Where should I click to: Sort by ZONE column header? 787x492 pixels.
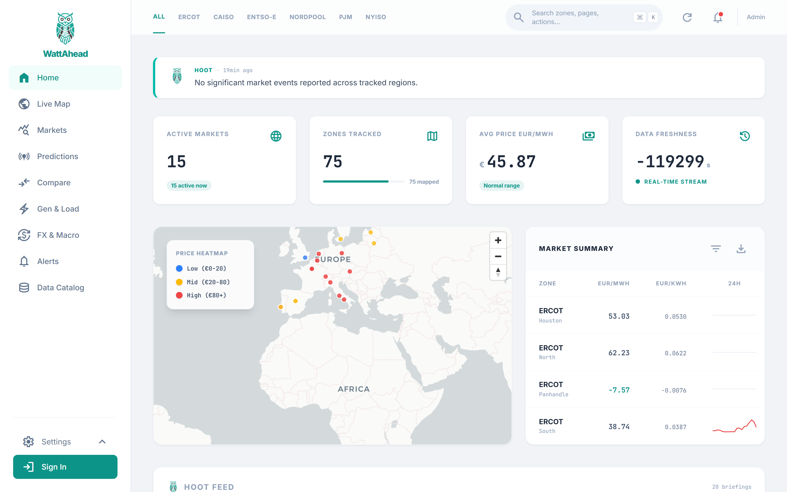coord(547,283)
